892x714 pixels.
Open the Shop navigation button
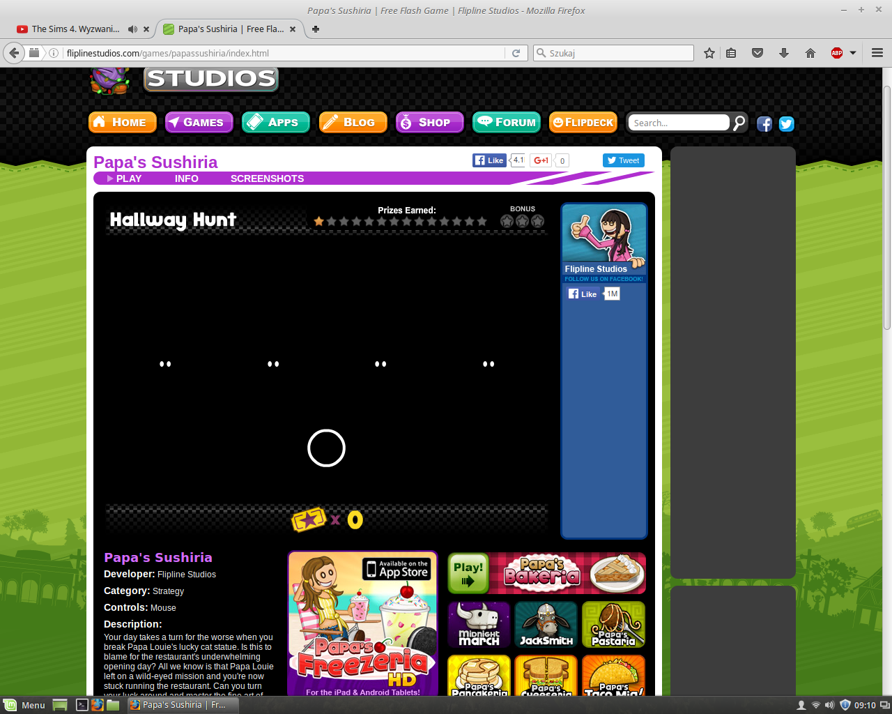[429, 122]
